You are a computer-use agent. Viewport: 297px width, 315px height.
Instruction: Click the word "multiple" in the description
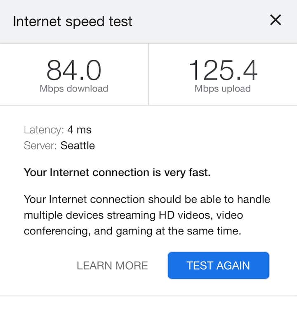(x=44, y=215)
